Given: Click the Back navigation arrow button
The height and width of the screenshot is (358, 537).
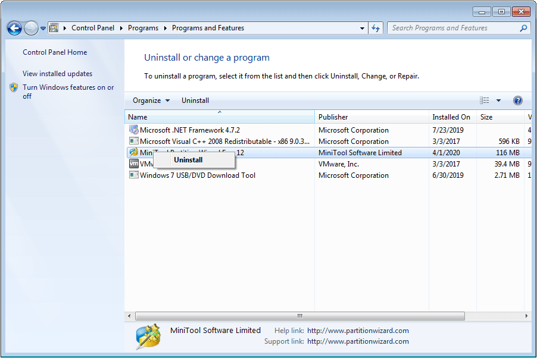Looking at the screenshot, I should (x=14, y=28).
